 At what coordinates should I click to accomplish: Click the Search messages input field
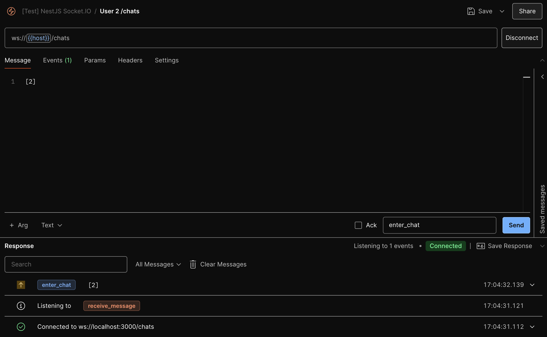click(66, 264)
